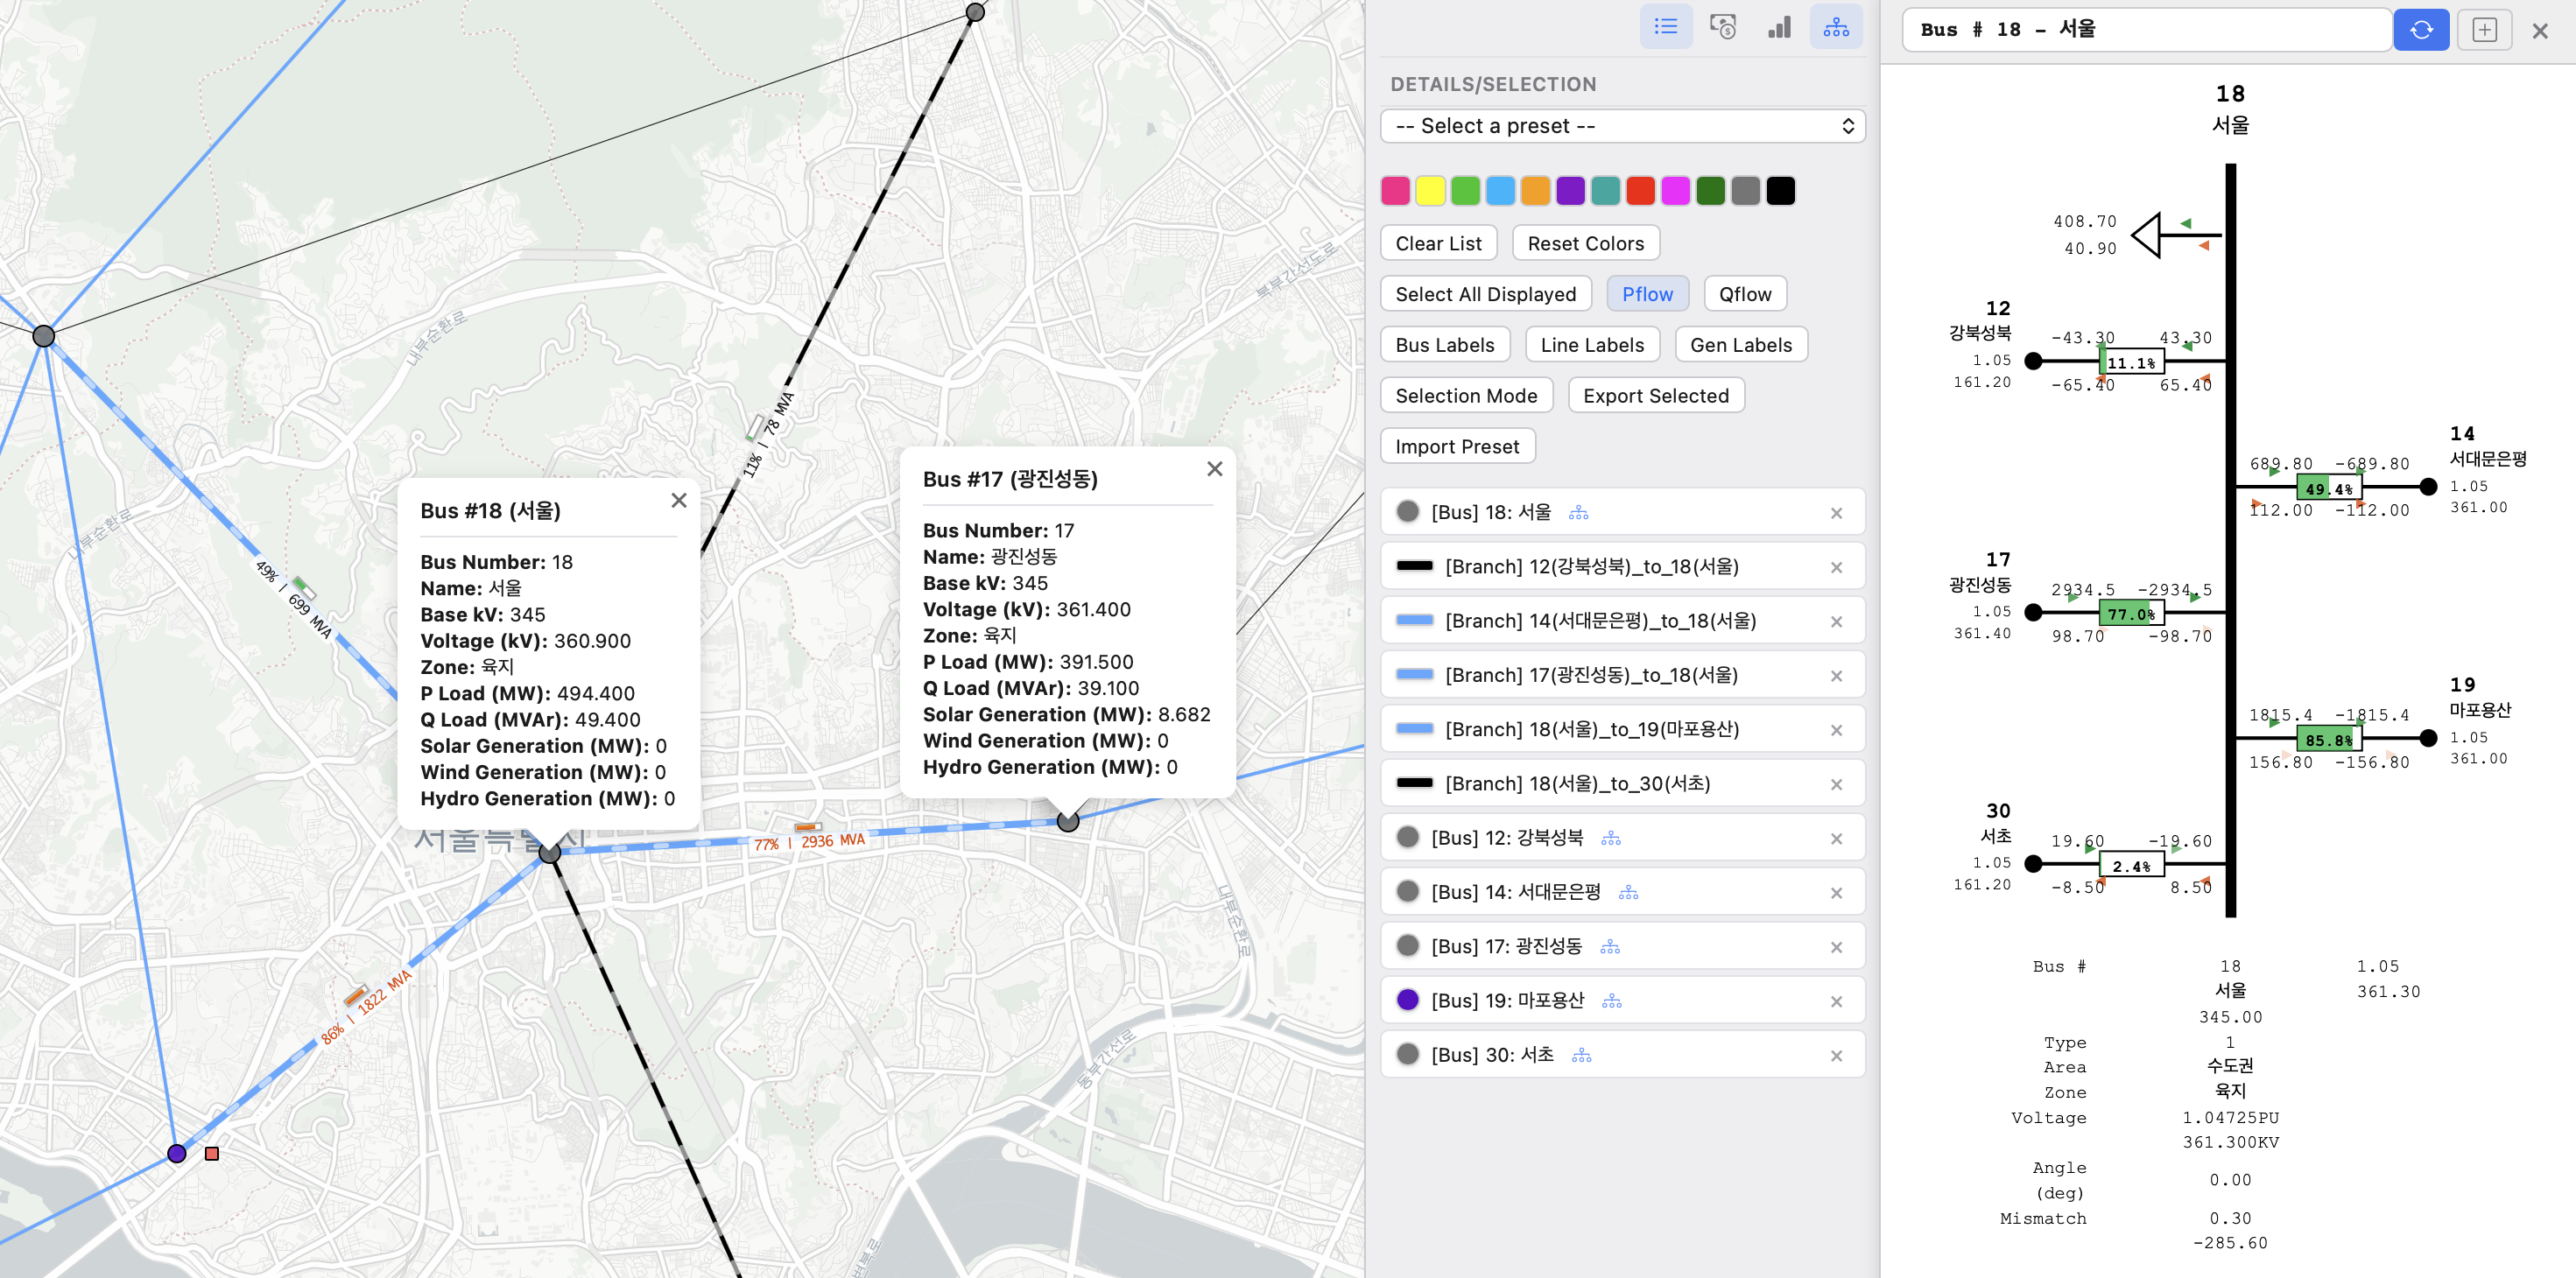Click the Clear List button
This screenshot has height=1278, width=2576.
(x=1438, y=243)
